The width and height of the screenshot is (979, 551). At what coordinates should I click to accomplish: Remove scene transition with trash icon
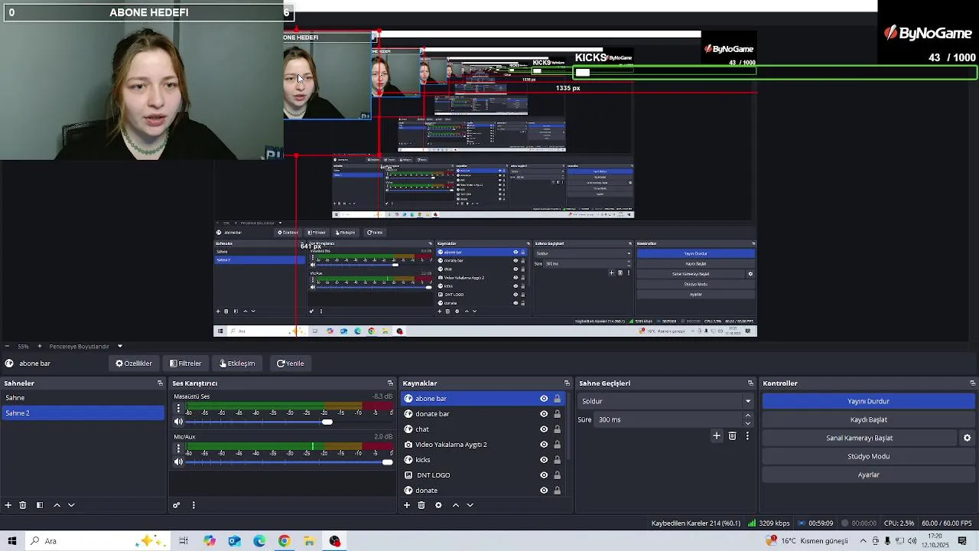click(x=732, y=436)
